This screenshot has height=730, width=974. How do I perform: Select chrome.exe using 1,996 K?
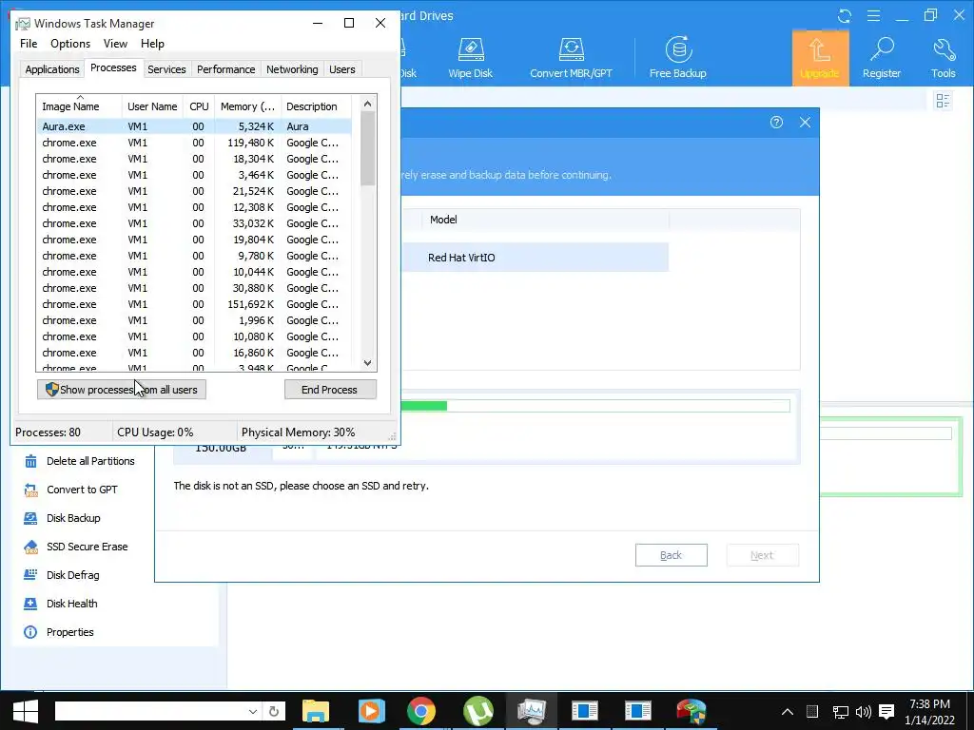click(x=194, y=320)
